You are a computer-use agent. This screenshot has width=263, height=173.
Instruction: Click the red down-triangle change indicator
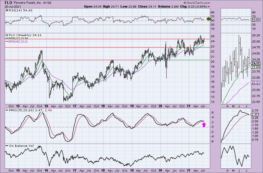(x=209, y=7)
